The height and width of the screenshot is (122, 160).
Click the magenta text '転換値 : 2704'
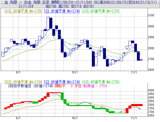click(95, 86)
